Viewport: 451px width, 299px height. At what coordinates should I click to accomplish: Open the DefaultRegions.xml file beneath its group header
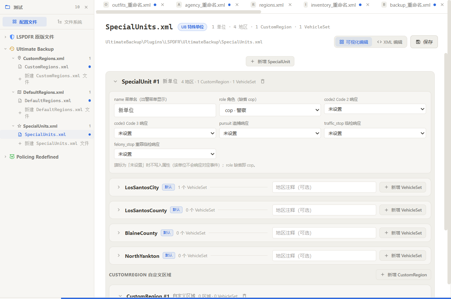pos(48,101)
